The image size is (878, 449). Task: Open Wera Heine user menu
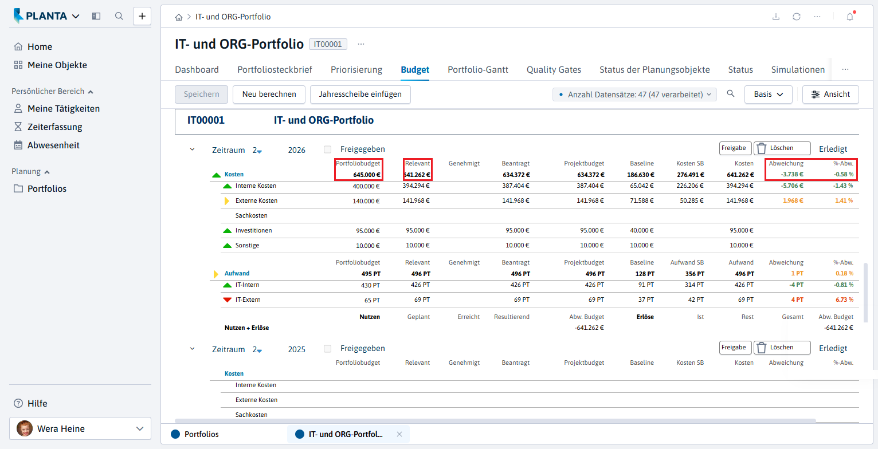(x=80, y=428)
